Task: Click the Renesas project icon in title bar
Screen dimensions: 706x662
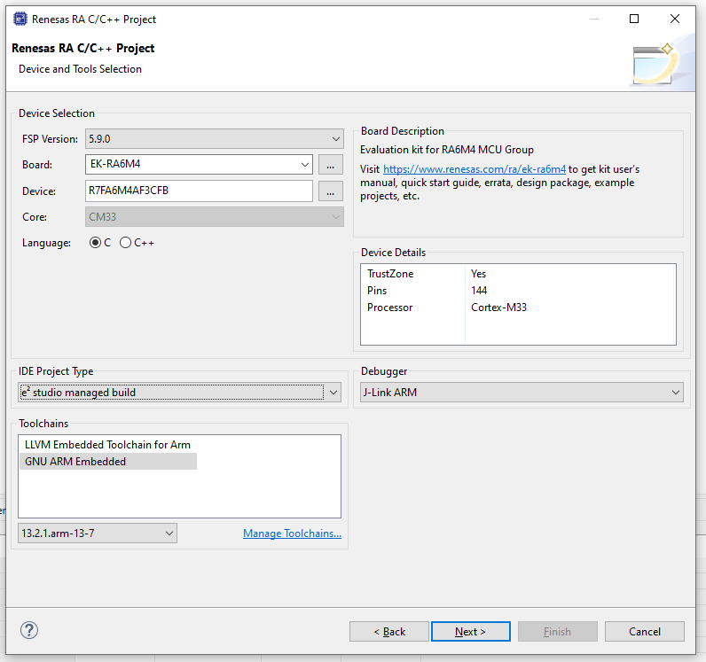Action: [x=20, y=19]
